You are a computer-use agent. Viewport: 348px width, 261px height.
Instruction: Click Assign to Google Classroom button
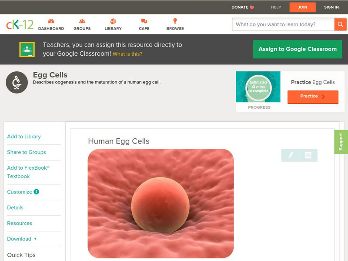[298, 49]
